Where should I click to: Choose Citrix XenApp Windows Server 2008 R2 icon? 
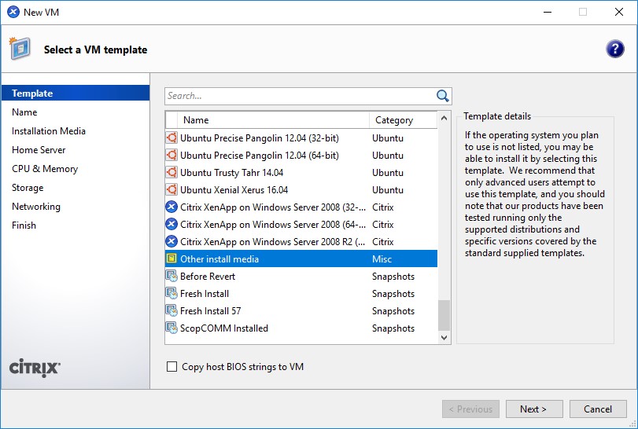171,242
